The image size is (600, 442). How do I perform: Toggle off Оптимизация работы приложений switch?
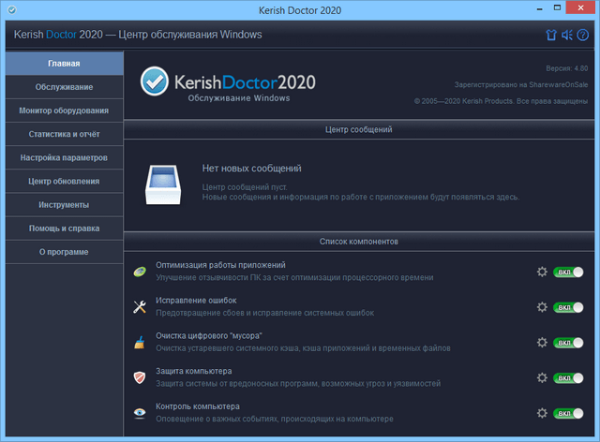pos(568,272)
